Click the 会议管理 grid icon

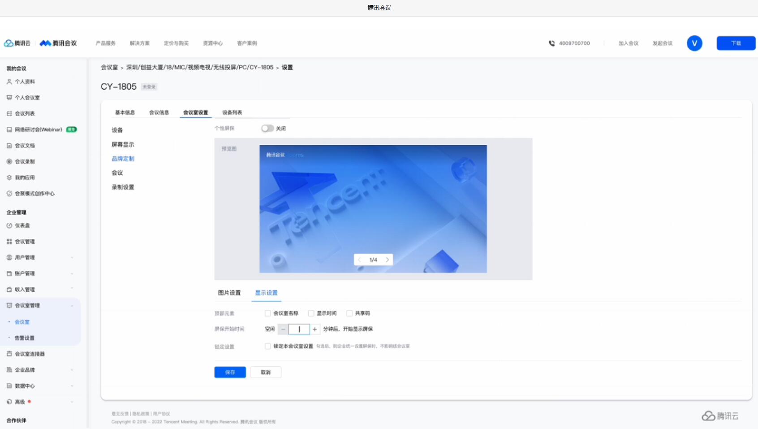(x=9, y=241)
